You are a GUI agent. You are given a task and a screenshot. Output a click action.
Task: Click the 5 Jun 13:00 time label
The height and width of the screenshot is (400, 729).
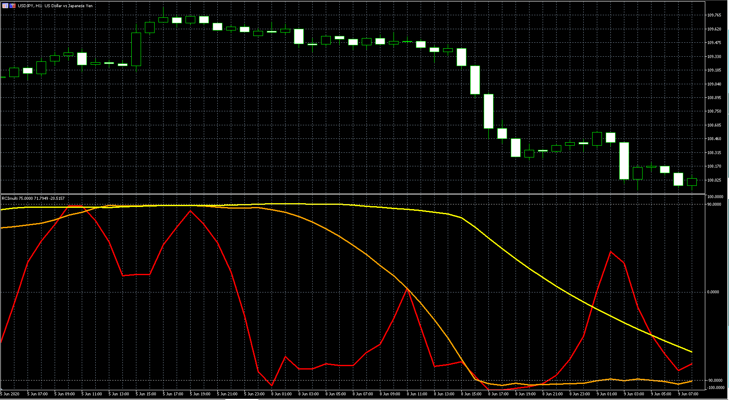pos(119,394)
